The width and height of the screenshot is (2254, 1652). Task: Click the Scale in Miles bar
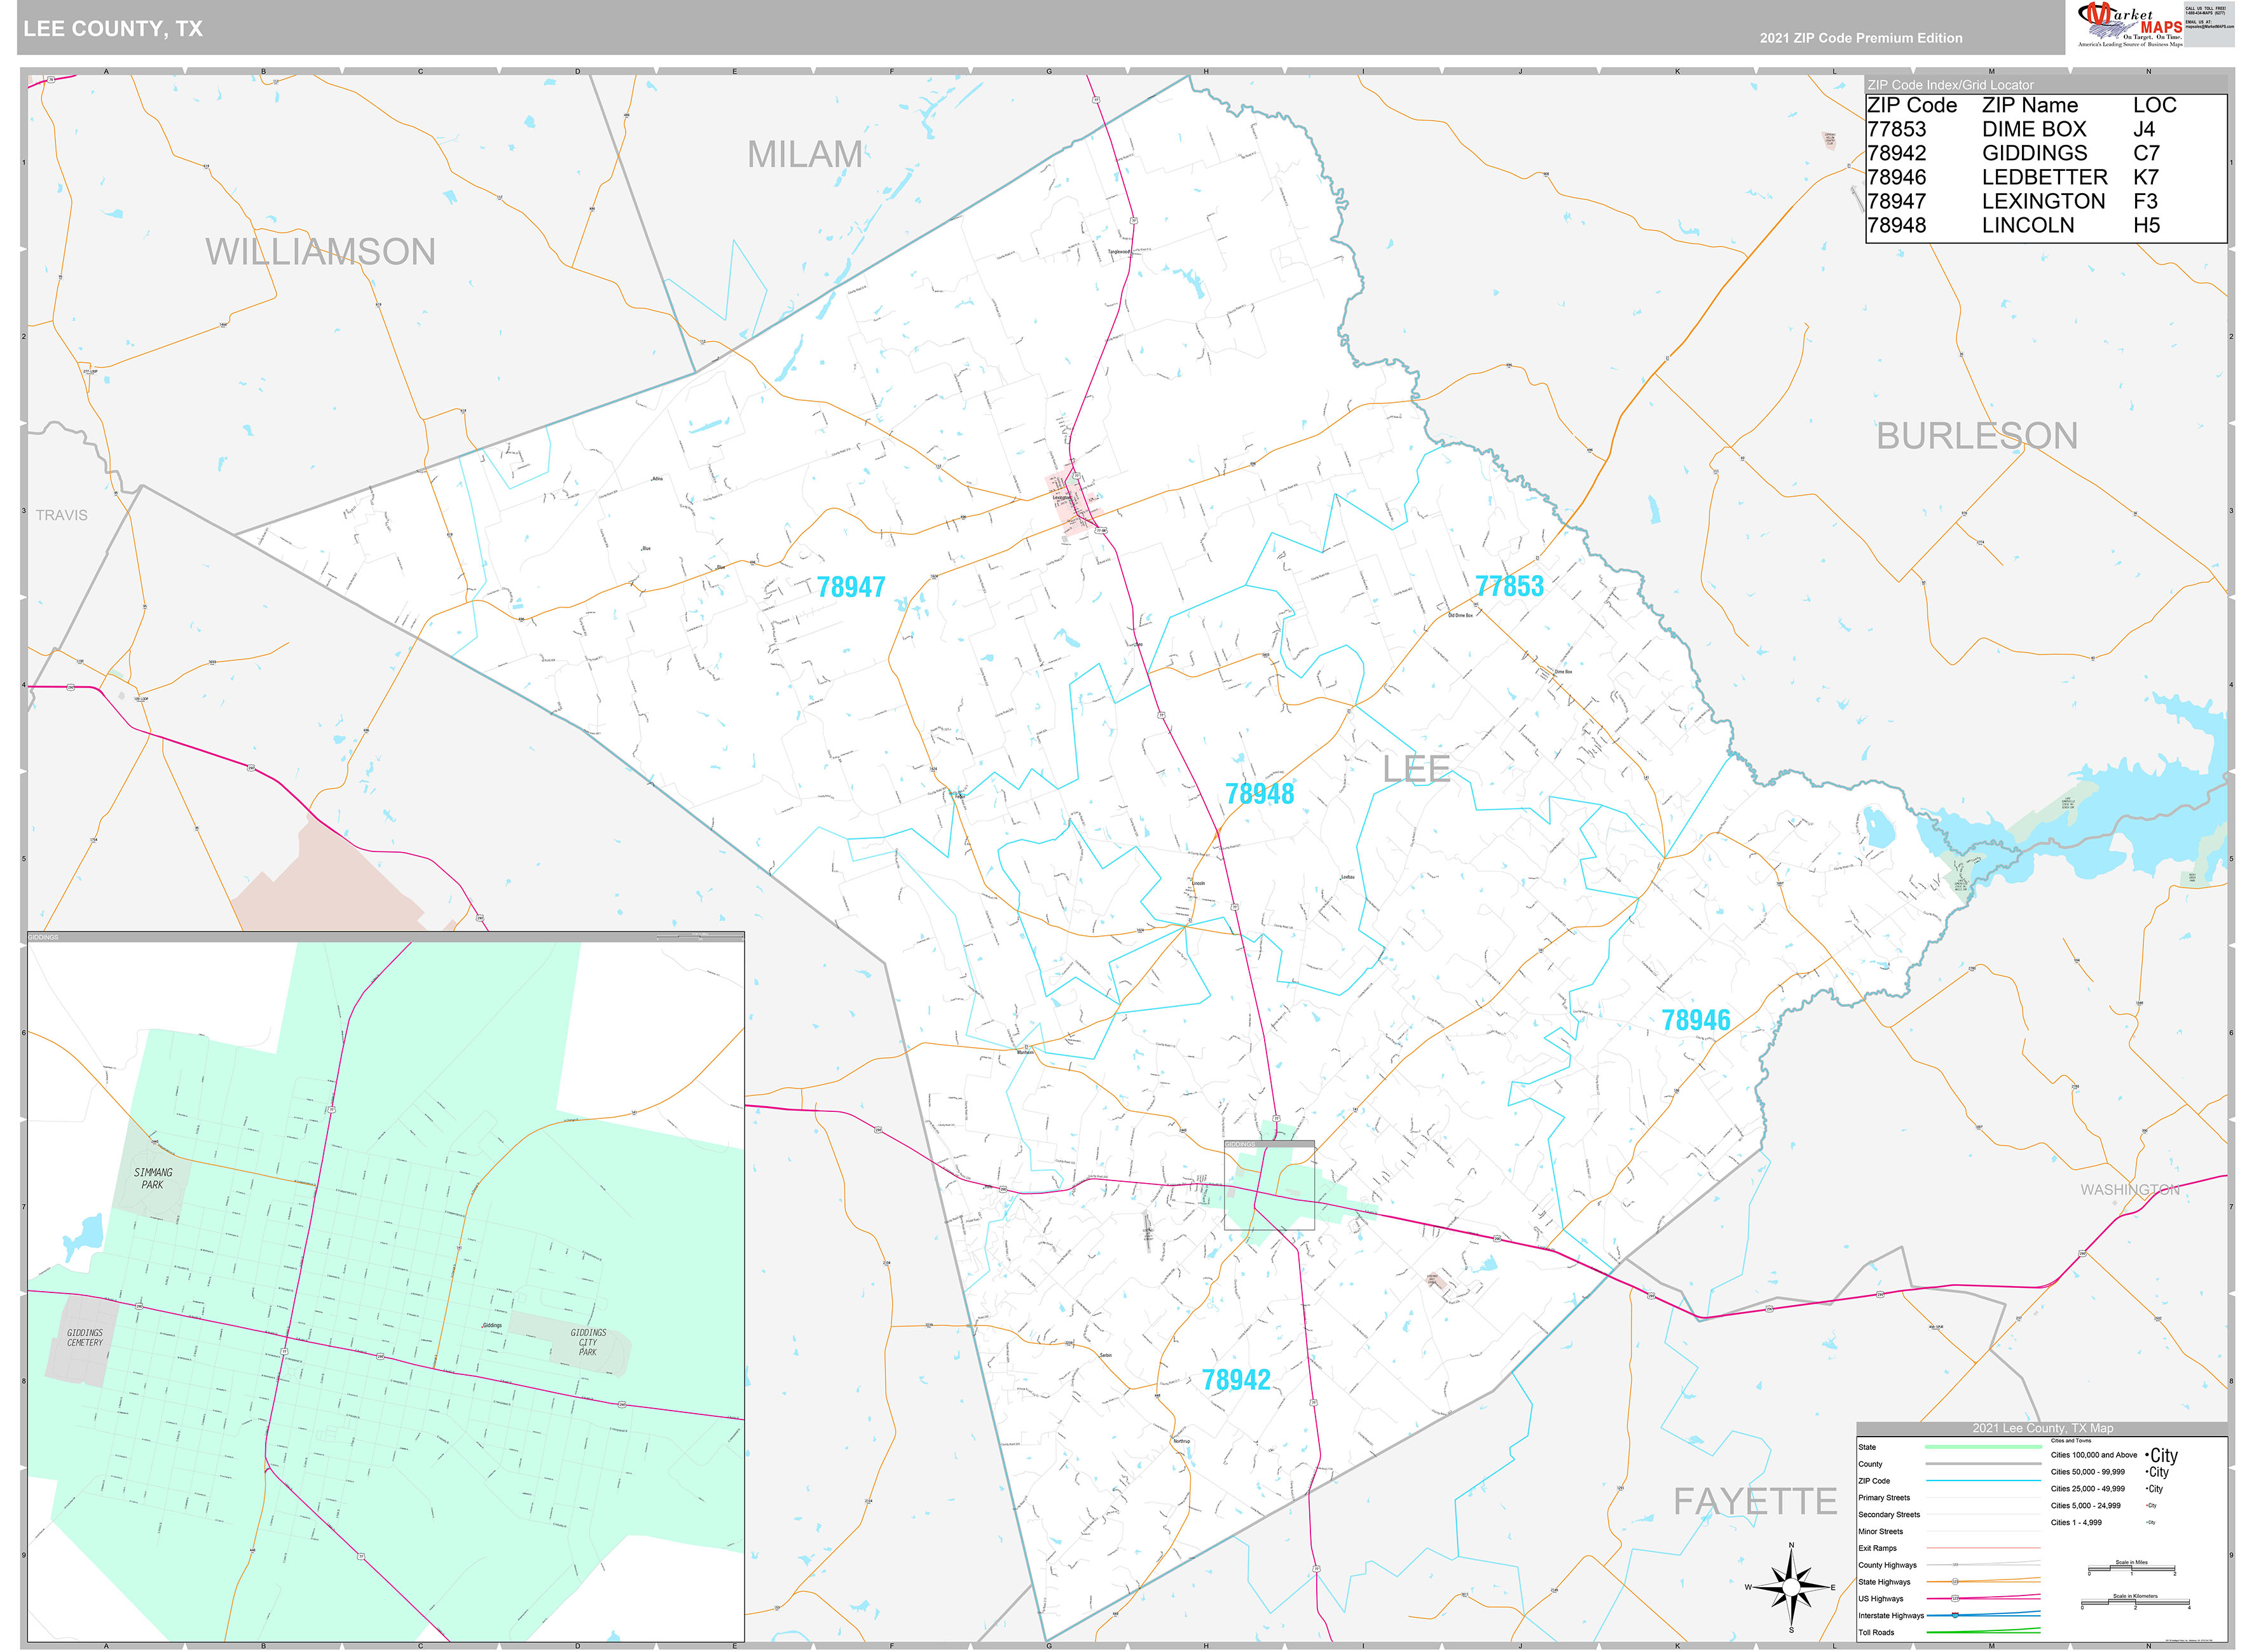pyautogui.click(x=2132, y=1569)
